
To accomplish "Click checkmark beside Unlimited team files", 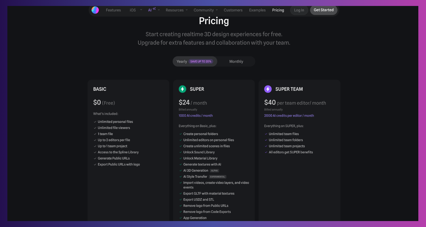I will click(x=266, y=134).
